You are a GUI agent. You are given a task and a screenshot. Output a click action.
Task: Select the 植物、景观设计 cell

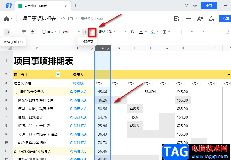click(37, 117)
